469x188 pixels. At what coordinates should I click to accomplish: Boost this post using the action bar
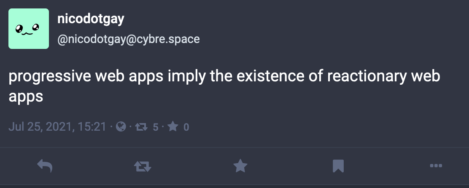142,166
